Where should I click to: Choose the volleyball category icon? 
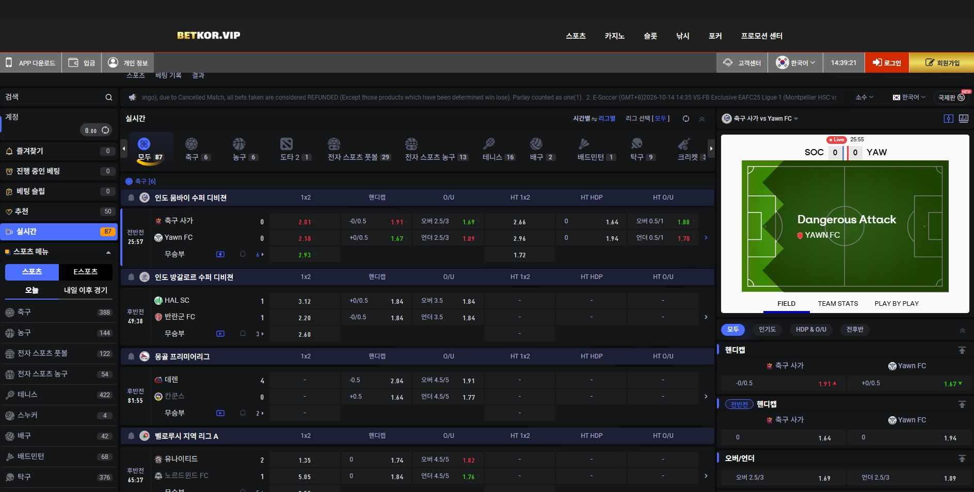pyautogui.click(x=536, y=144)
